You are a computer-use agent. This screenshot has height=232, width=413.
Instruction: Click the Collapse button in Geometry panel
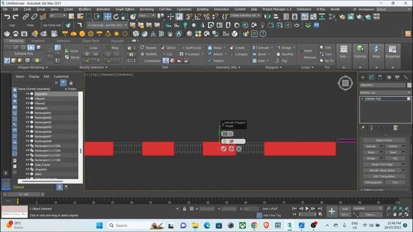[x=239, y=54]
